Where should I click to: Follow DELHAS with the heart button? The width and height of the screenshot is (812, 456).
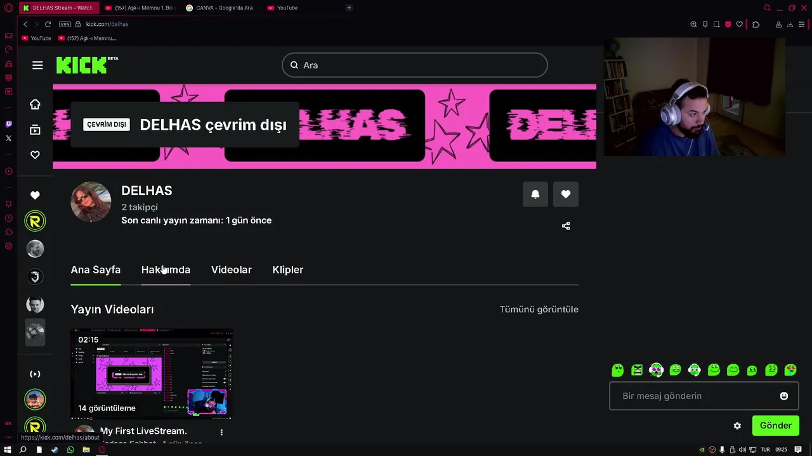coord(566,194)
